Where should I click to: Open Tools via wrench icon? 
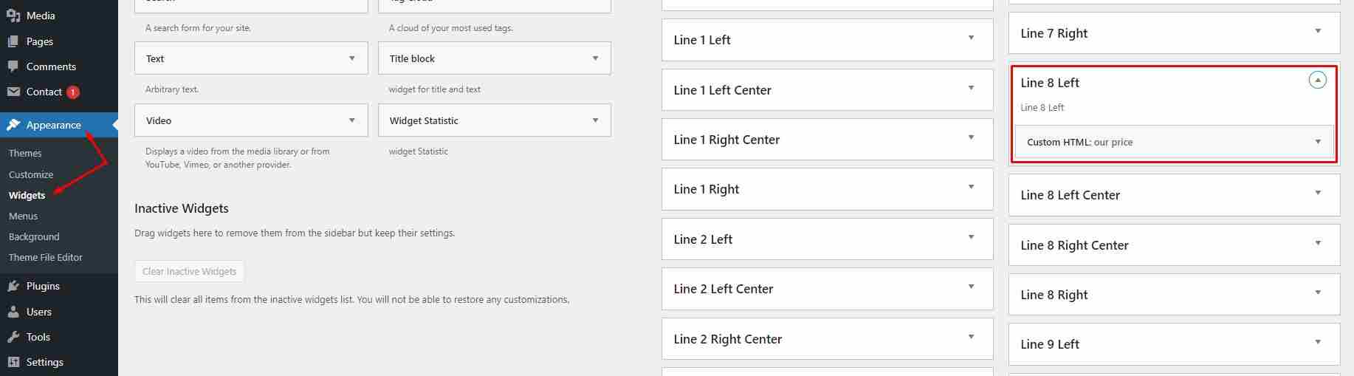point(13,337)
